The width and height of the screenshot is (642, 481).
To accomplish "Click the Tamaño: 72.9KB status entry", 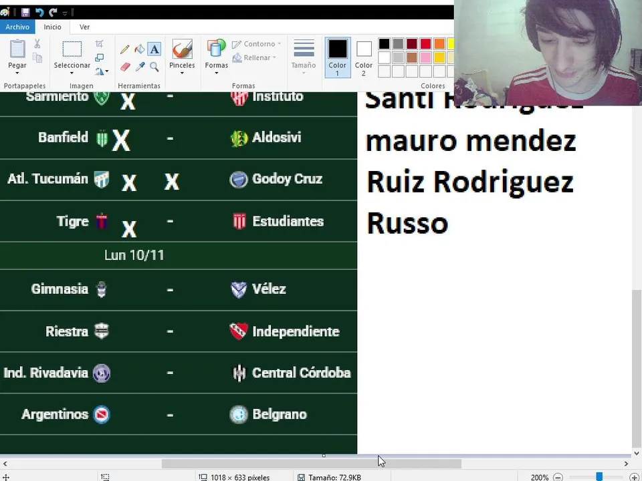I will [x=329, y=477].
